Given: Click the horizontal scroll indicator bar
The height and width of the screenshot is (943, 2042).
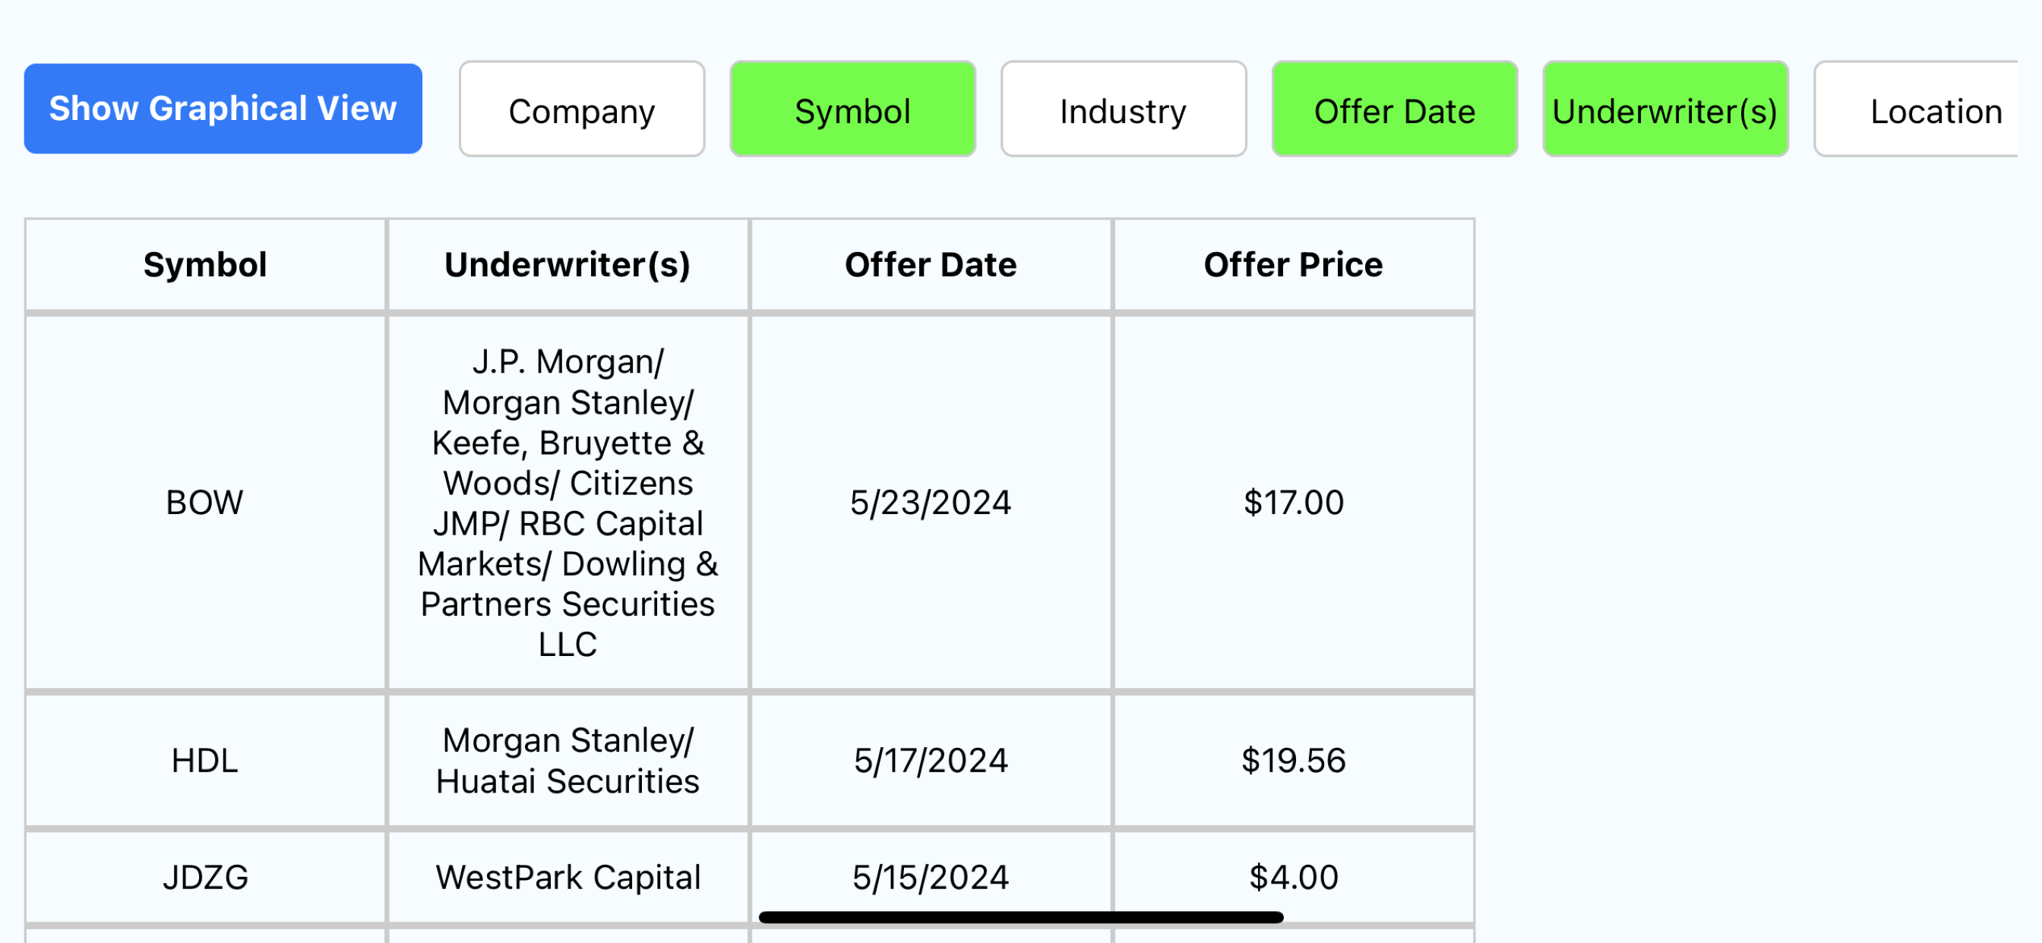Looking at the screenshot, I should click(x=1021, y=917).
